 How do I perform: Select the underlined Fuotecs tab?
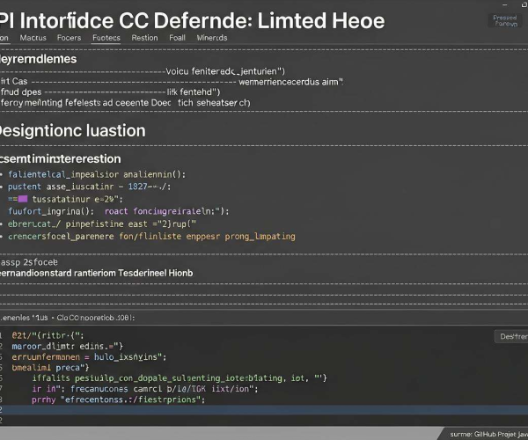pos(106,38)
